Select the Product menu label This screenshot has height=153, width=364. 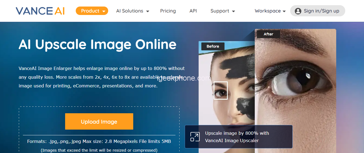click(x=90, y=11)
